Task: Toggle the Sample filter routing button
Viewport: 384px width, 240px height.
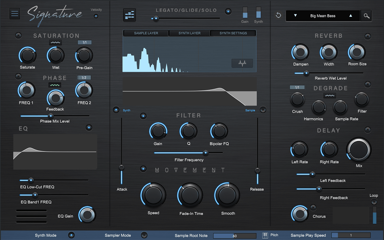Action: pyautogui.click(x=263, y=109)
